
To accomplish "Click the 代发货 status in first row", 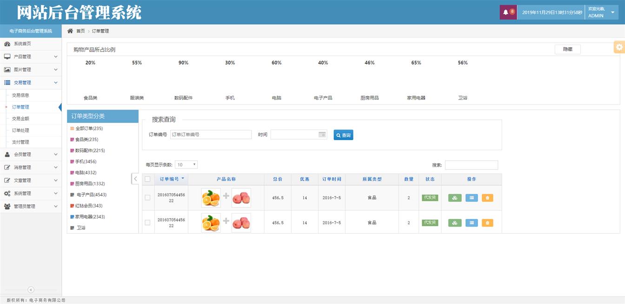I will pyautogui.click(x=430, y=197).
